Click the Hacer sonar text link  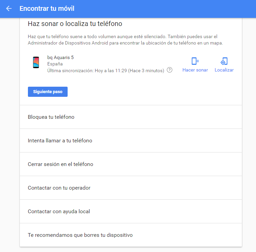click(x=195, y=70)
